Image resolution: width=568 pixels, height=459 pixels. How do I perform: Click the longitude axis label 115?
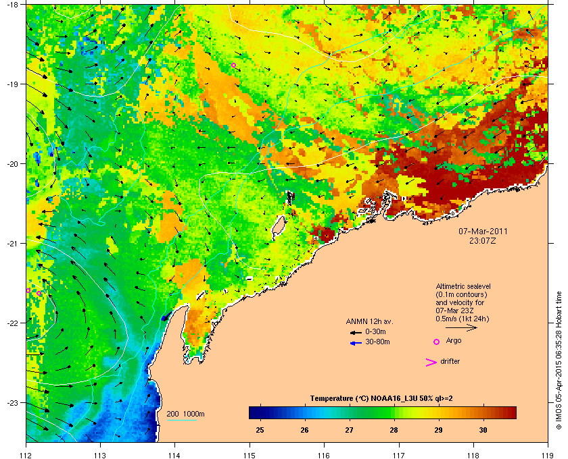250,455
